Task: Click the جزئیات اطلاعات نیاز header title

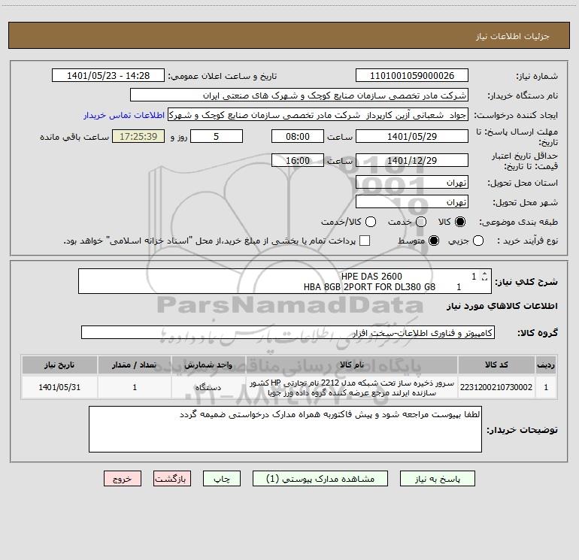Action: pyautogui.click(x=513, y=36)
